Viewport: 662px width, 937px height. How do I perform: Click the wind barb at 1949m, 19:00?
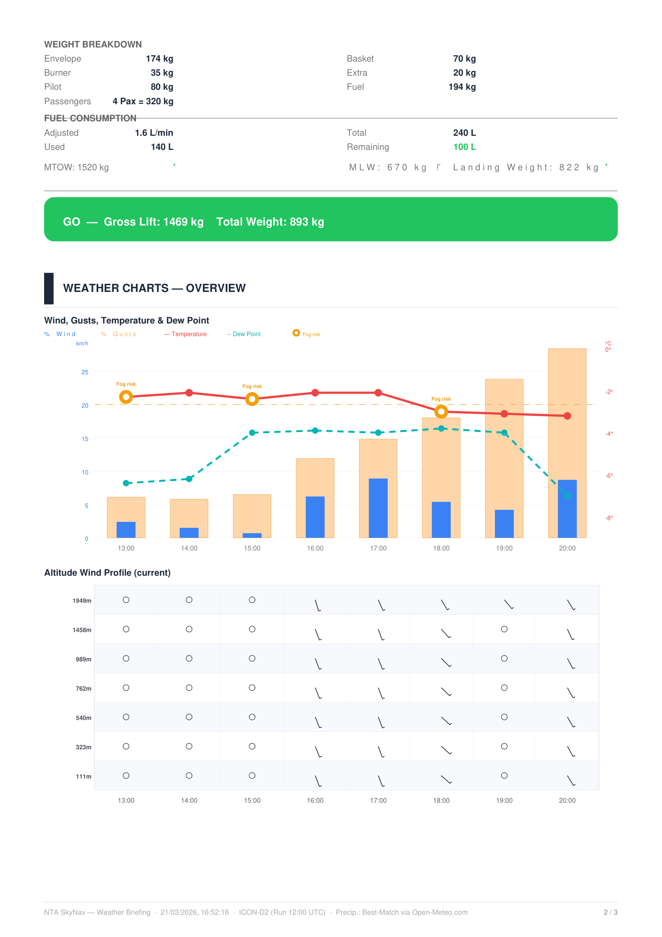pyautogui.click(x=508, y=604)
